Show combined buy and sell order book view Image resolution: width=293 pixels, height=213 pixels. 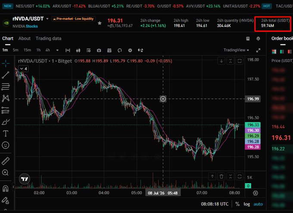click(274, 51)
